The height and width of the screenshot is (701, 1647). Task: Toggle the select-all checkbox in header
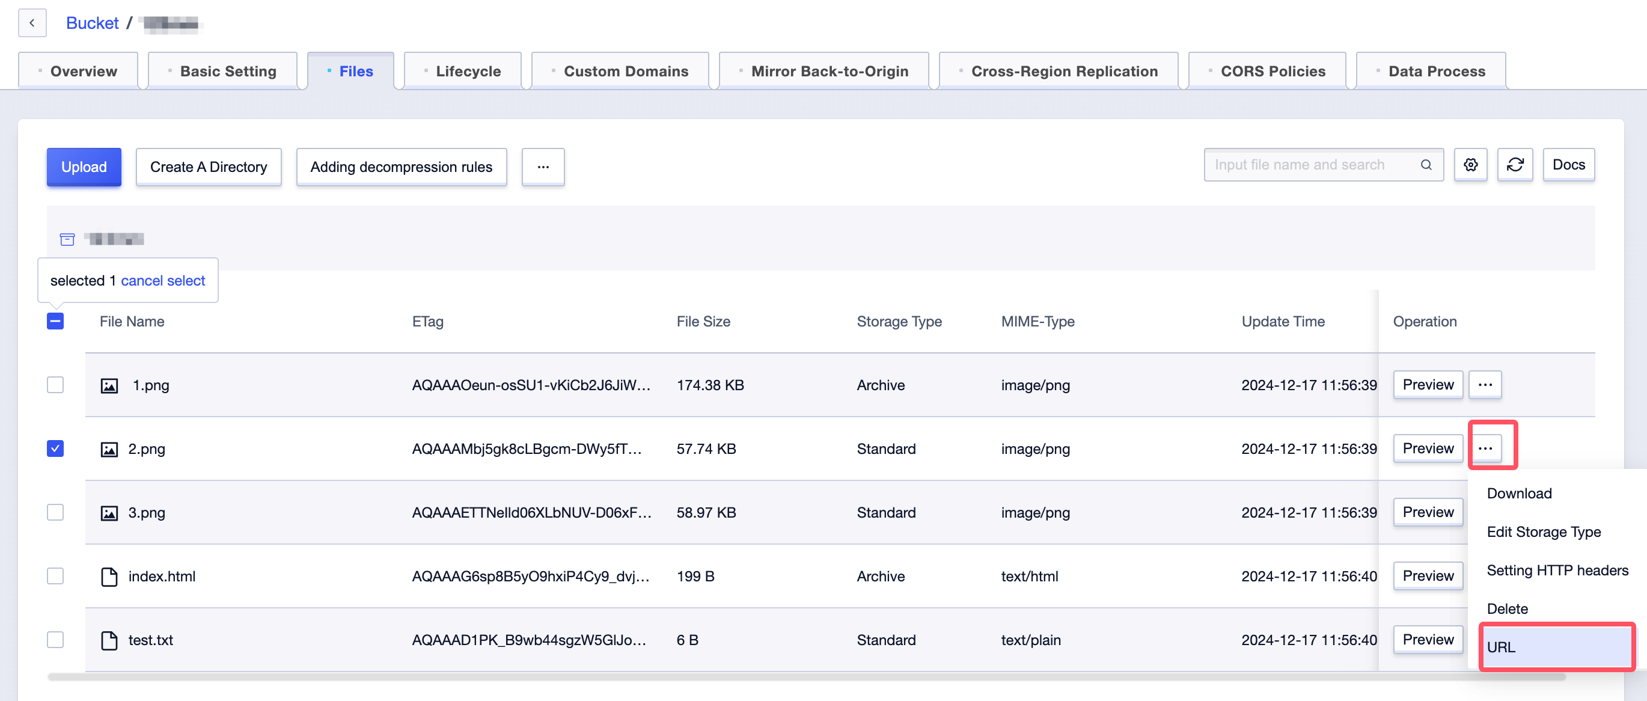pos(56,321)
